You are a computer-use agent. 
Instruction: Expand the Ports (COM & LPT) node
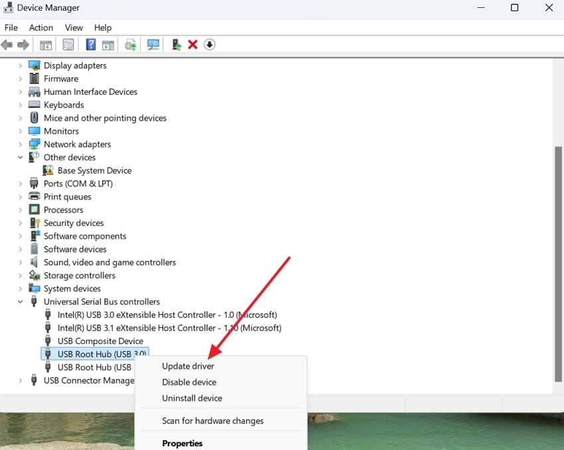pyautogui.click(x=20, y=184)
